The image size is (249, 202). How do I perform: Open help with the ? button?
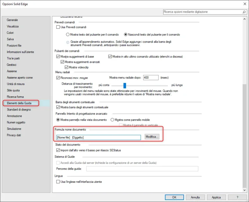point(237,197)
